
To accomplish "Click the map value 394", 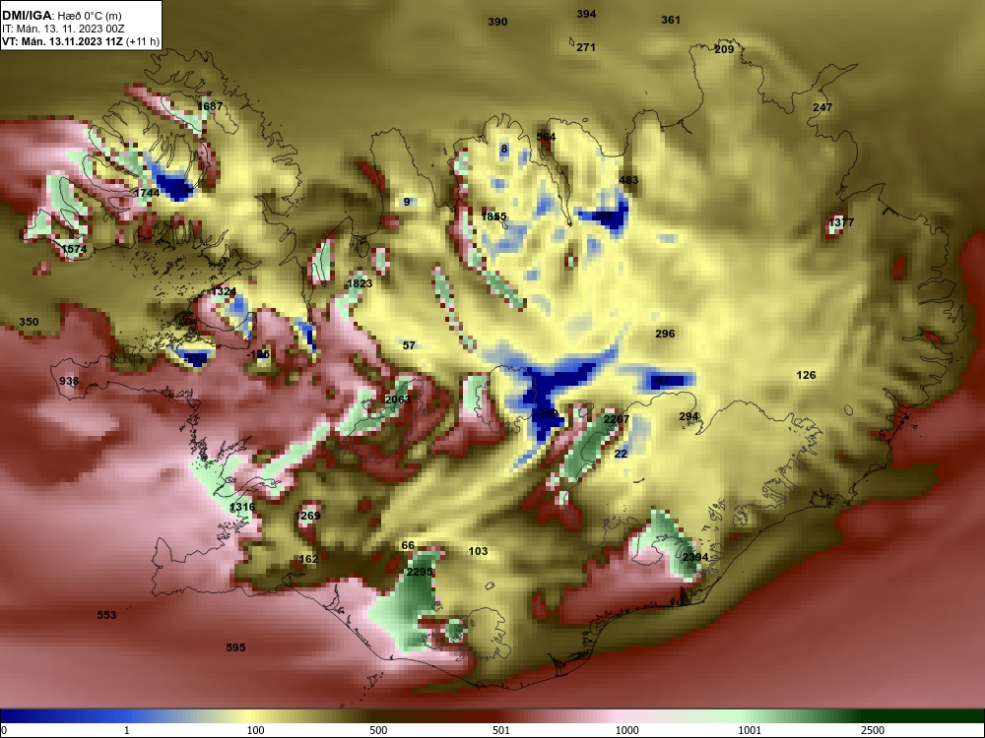I will 586,14.
